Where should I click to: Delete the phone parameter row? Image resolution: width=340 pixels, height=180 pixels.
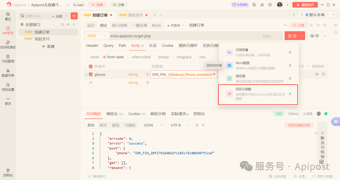[x=323, y=74]
